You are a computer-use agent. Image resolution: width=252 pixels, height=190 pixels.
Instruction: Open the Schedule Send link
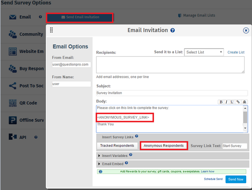(x=213, y=179)
